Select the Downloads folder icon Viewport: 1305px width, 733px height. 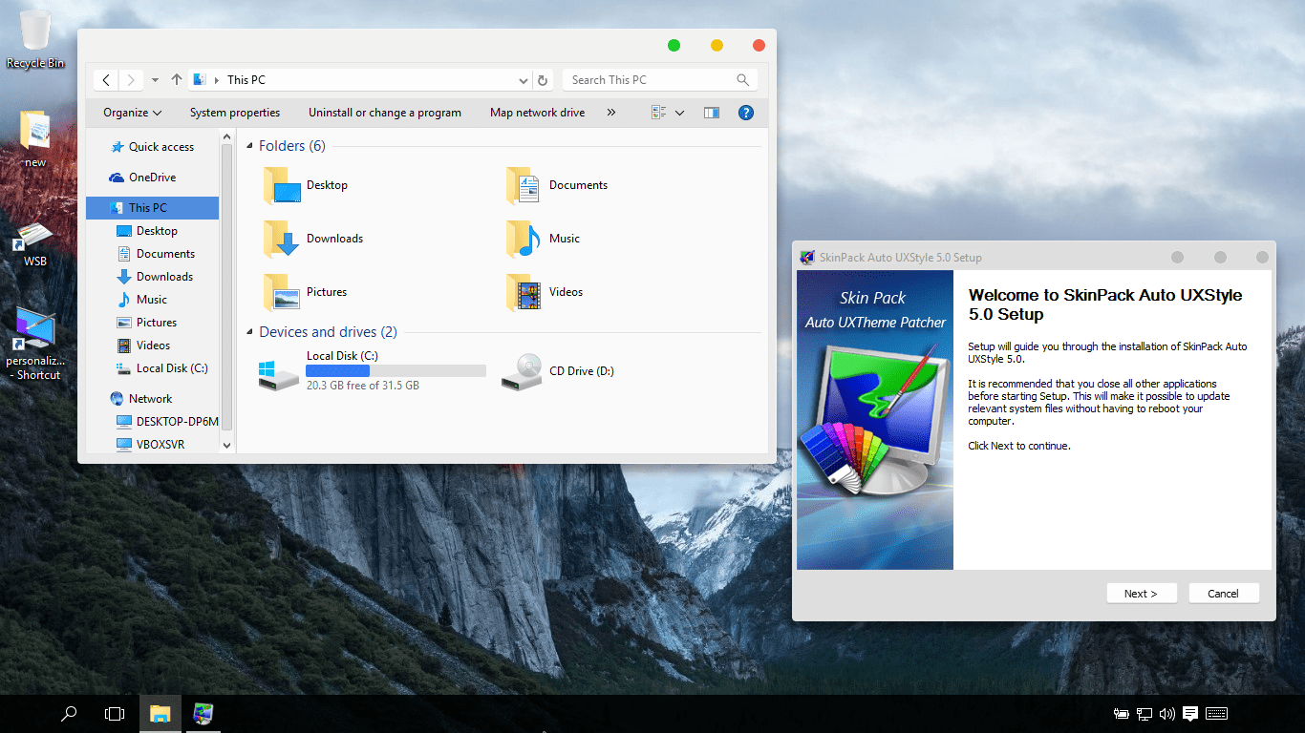[x=282, y=240]
